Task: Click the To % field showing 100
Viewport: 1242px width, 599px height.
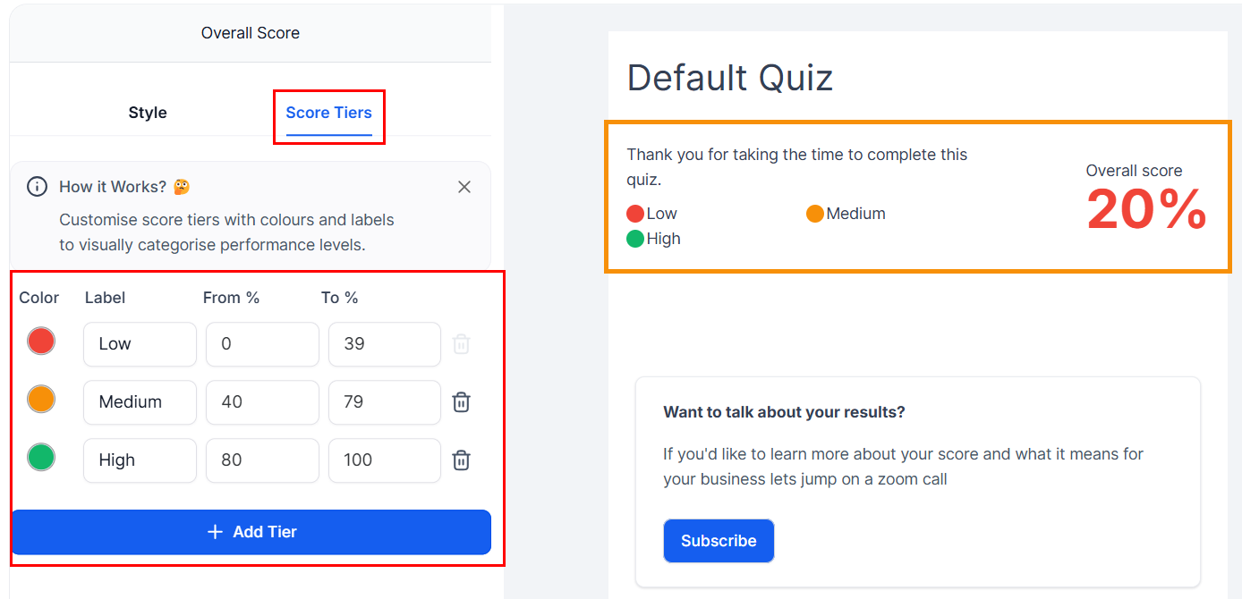Action: point(384,460)
